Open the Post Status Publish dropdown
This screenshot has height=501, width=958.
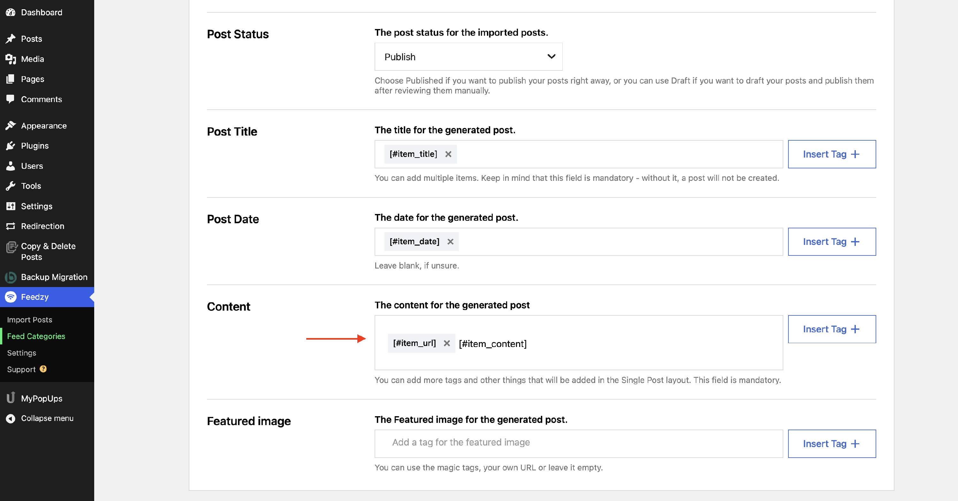click(468, 57)
